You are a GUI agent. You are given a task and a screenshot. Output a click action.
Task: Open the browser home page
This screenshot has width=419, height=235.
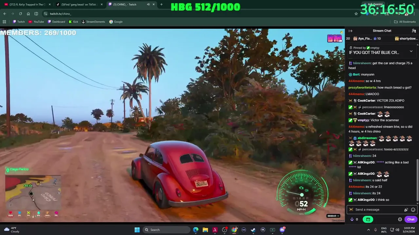[28, 14]
